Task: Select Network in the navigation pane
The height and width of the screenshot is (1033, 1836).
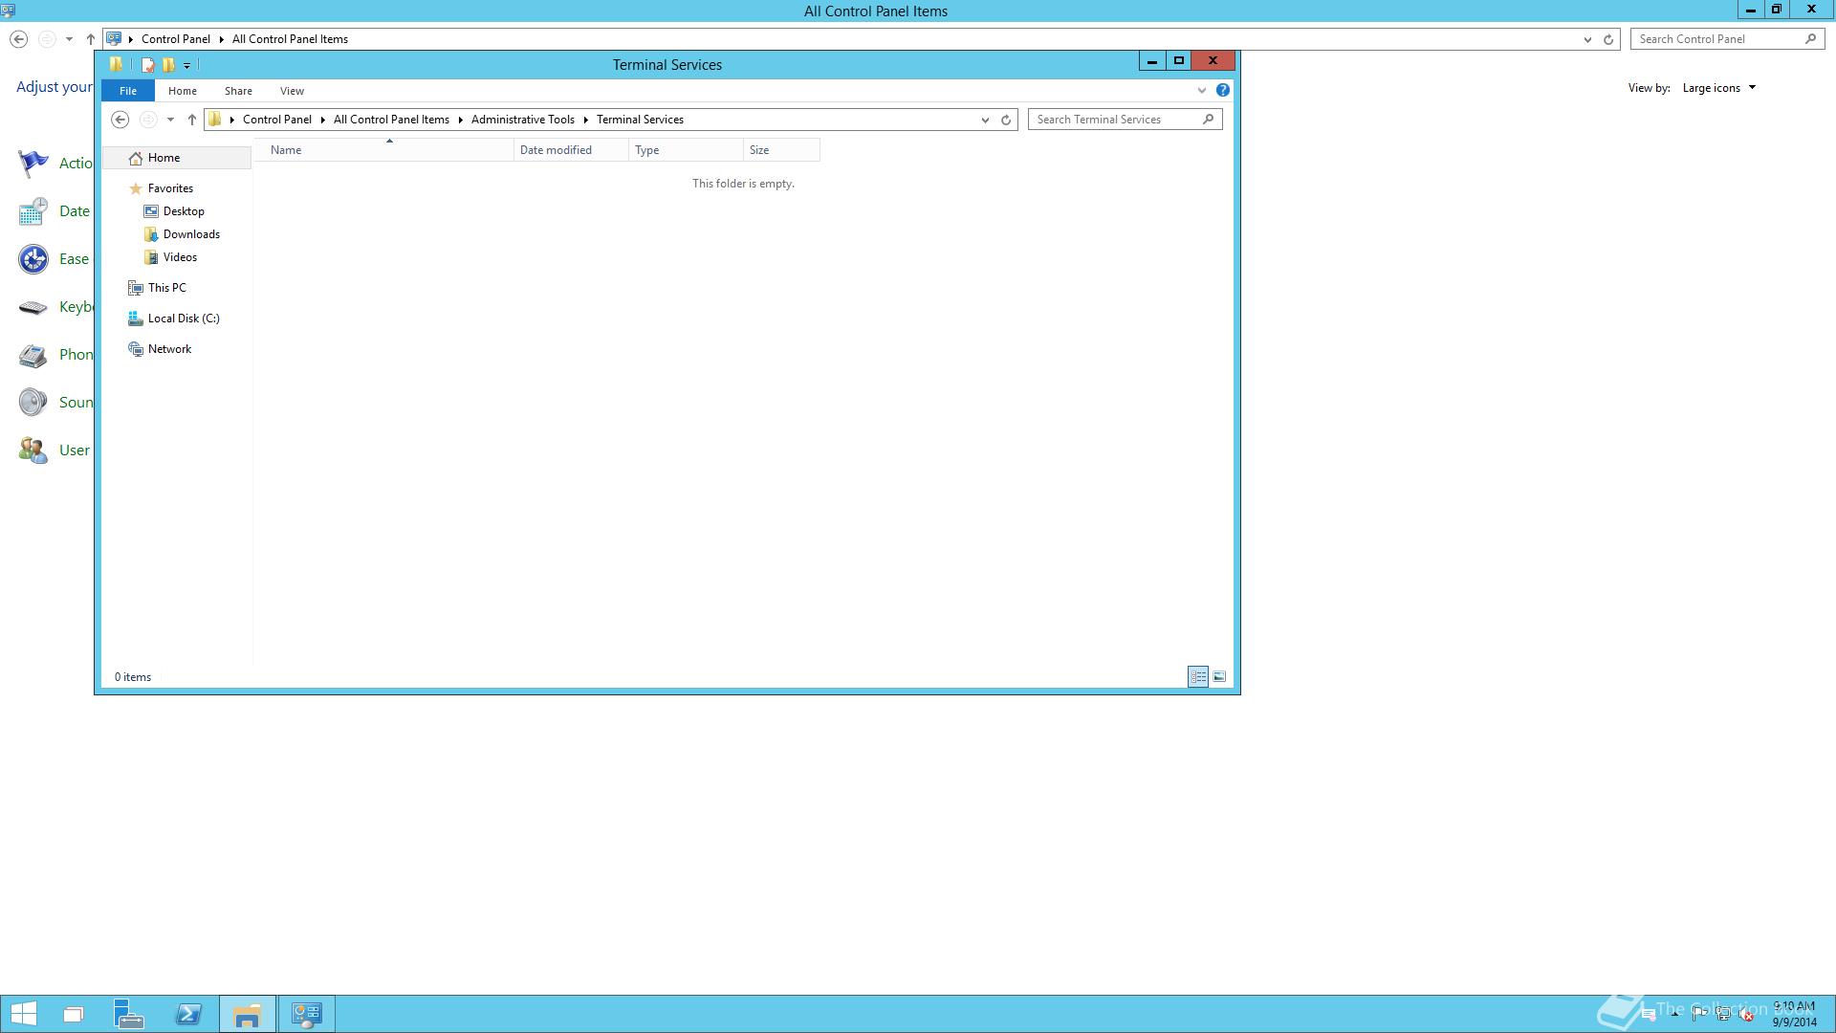Action: point(169,349)
